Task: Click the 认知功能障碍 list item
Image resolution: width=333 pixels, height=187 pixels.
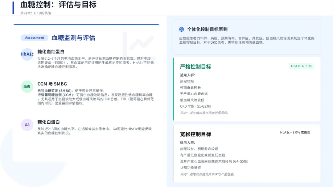Action: point(190,168)
